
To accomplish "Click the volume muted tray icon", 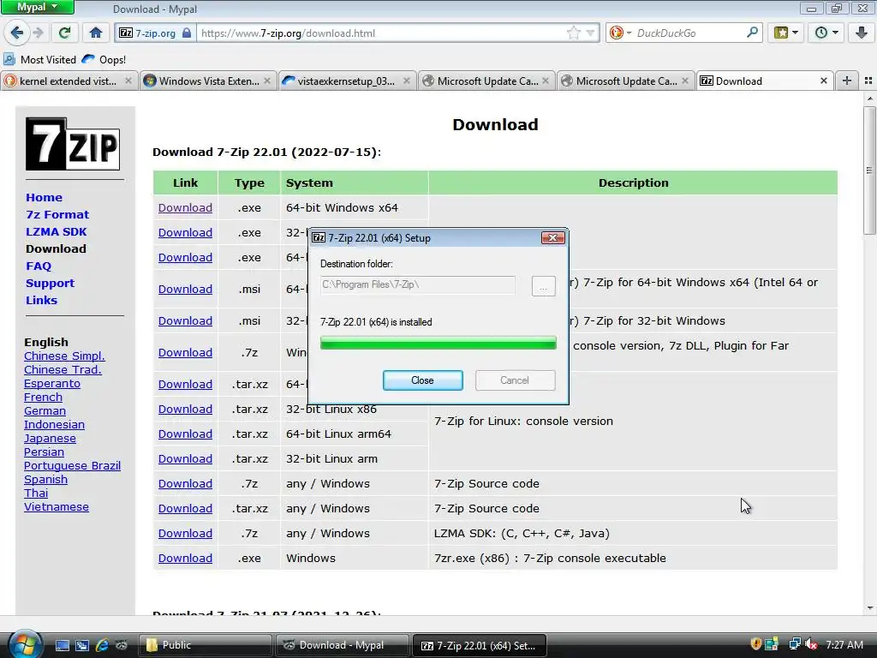I will [x=812, y=644].
